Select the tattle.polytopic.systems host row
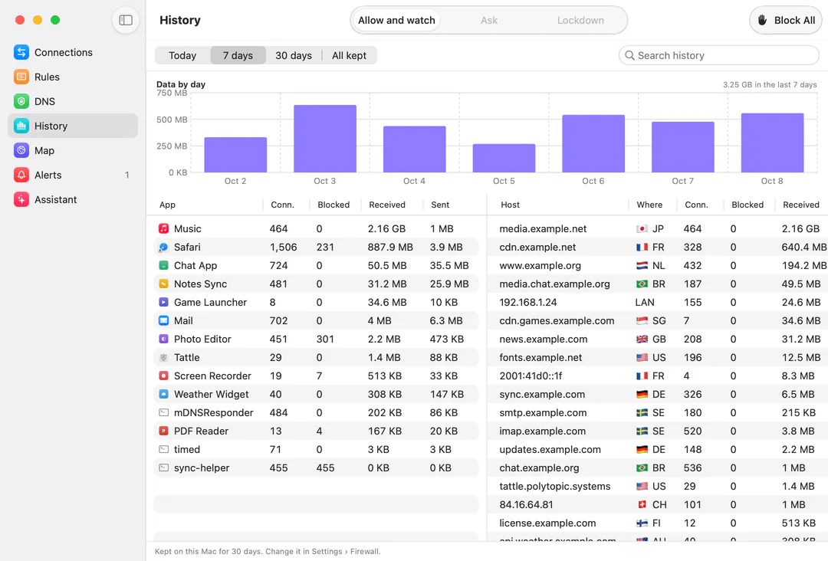Screen dimensions: 828x561 (x=658, y=486)
